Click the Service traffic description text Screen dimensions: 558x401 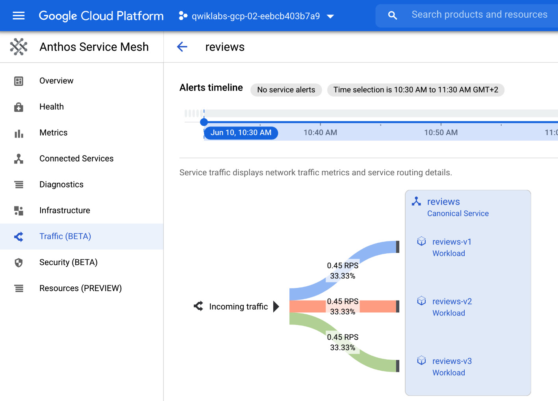[316, 173]
